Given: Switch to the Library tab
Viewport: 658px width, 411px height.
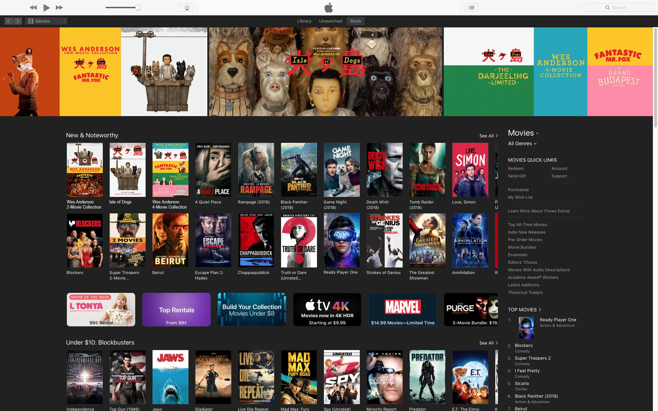Looking at the screenshot, I should [x=304, y=21].
